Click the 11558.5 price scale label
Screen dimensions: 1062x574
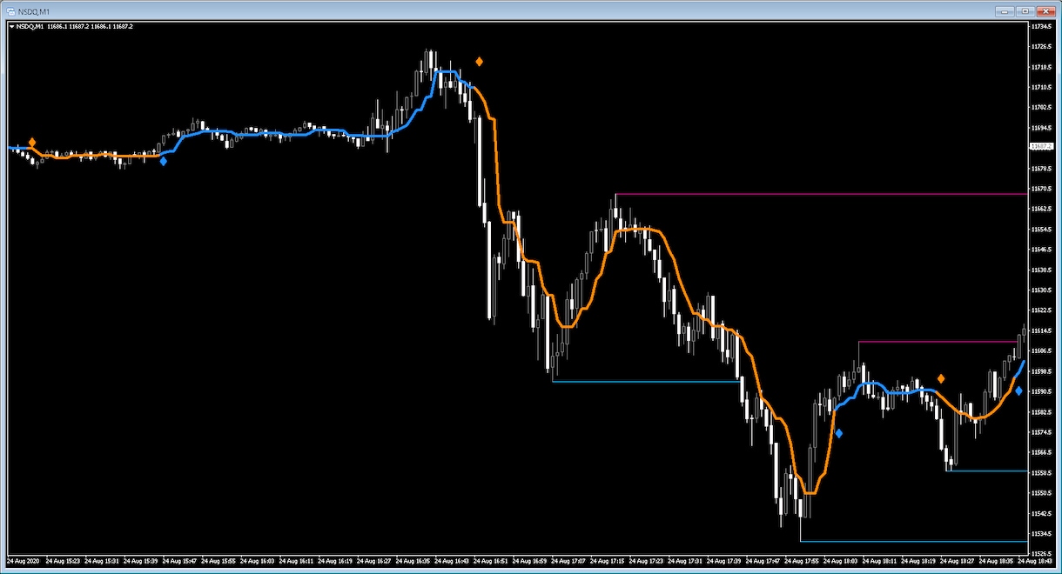tap(1041, 472)
